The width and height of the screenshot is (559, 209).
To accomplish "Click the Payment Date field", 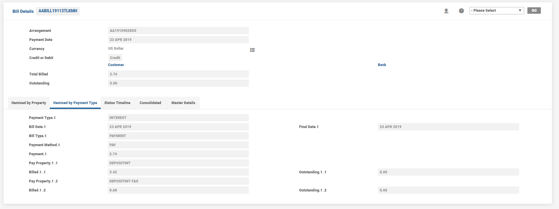I will pos(178,40).
